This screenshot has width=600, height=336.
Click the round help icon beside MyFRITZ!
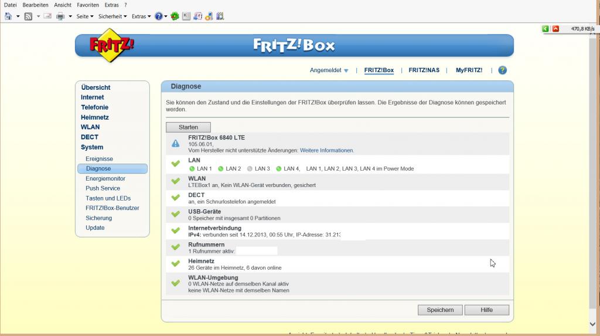pos(502,70)
